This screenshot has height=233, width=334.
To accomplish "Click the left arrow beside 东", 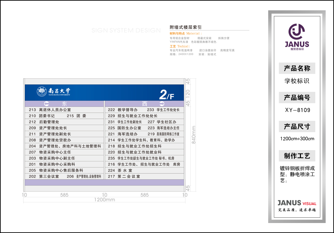I will point(46,104).
